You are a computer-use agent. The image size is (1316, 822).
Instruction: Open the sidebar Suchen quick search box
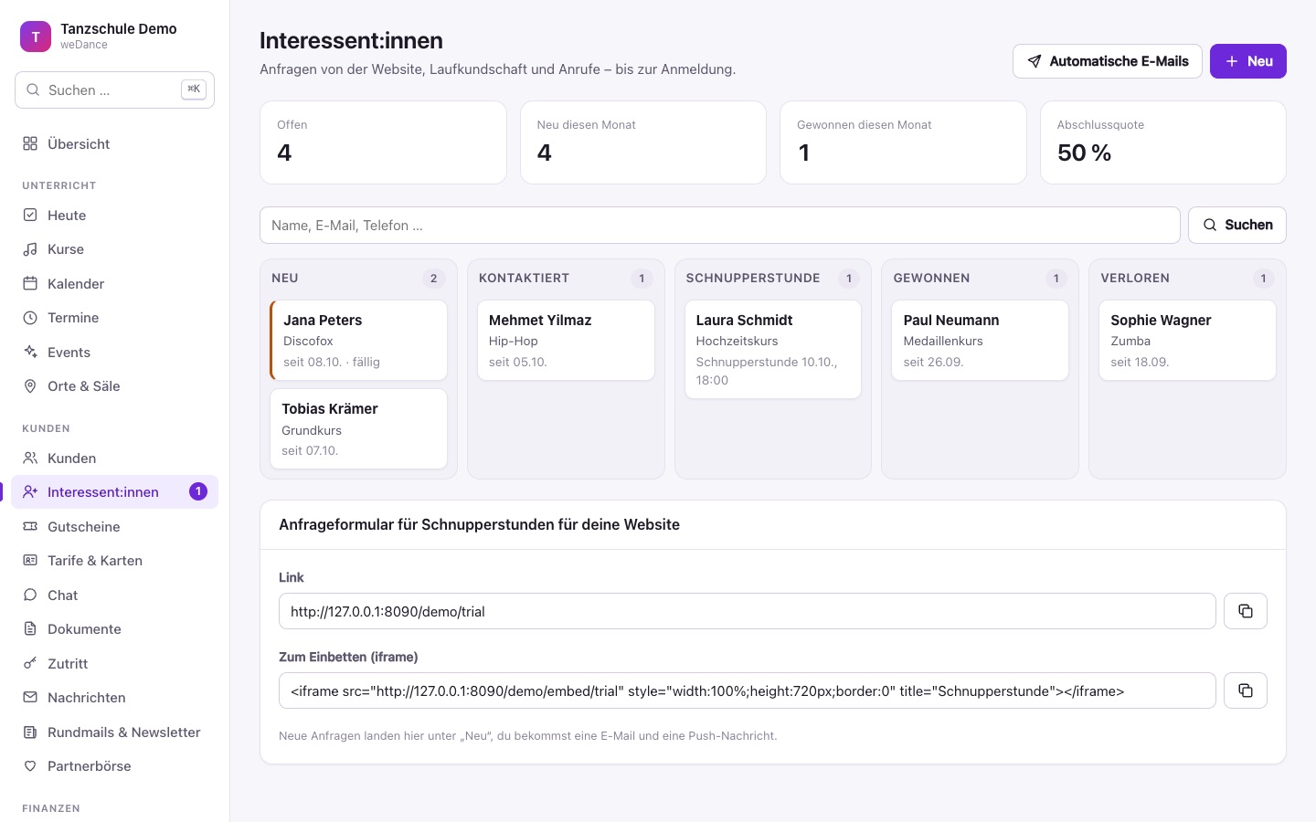(x=114, y=90)
